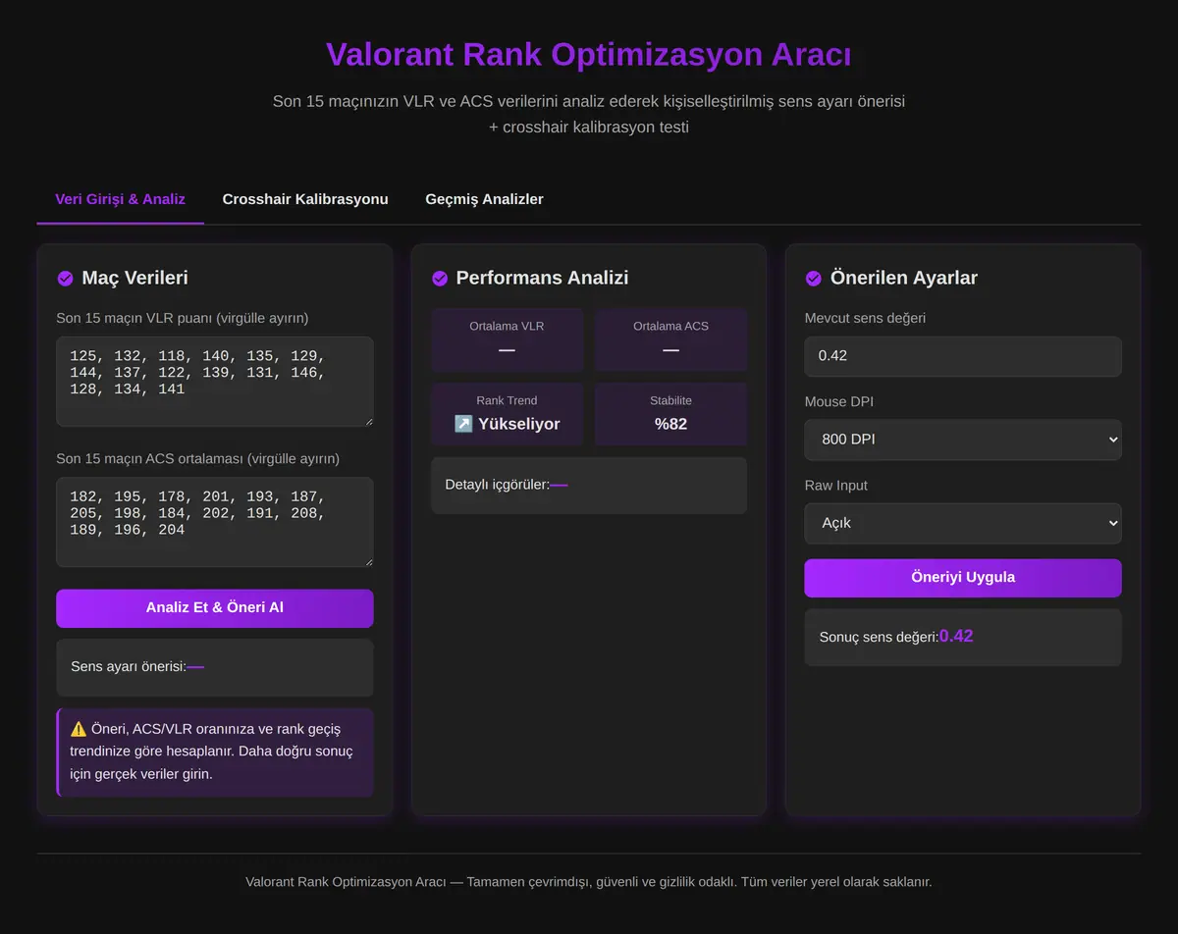Click the Rank Trend Yükseliyor card
1178x934 pixels.
(x=507, y=414)
